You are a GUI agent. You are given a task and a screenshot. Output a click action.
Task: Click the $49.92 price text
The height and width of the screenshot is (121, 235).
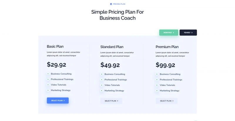[x=110, y=65]
